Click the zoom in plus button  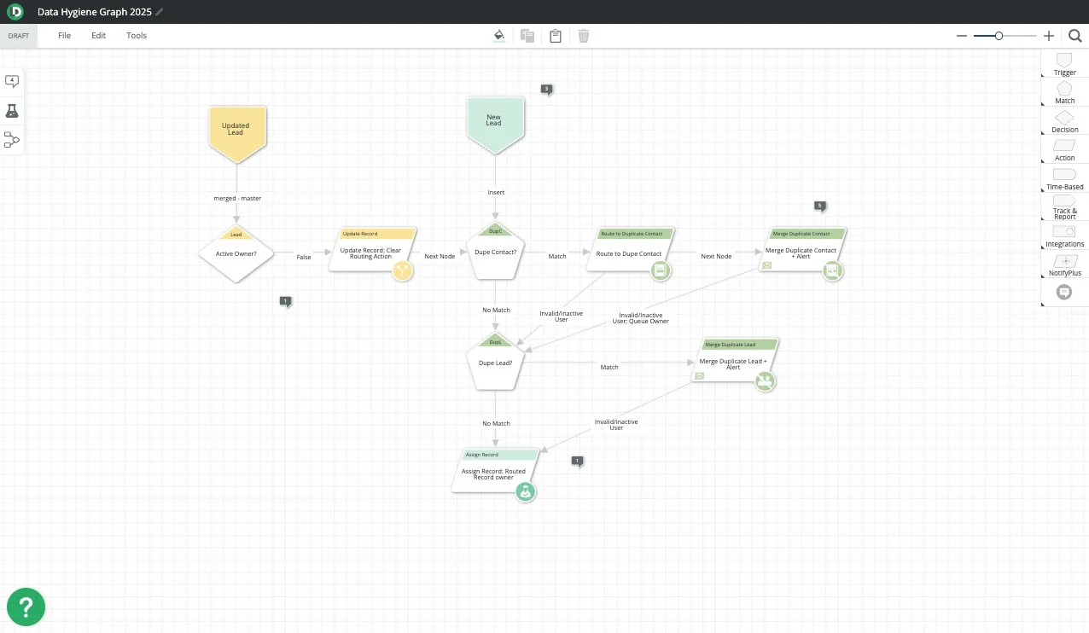pos(1049,36)
